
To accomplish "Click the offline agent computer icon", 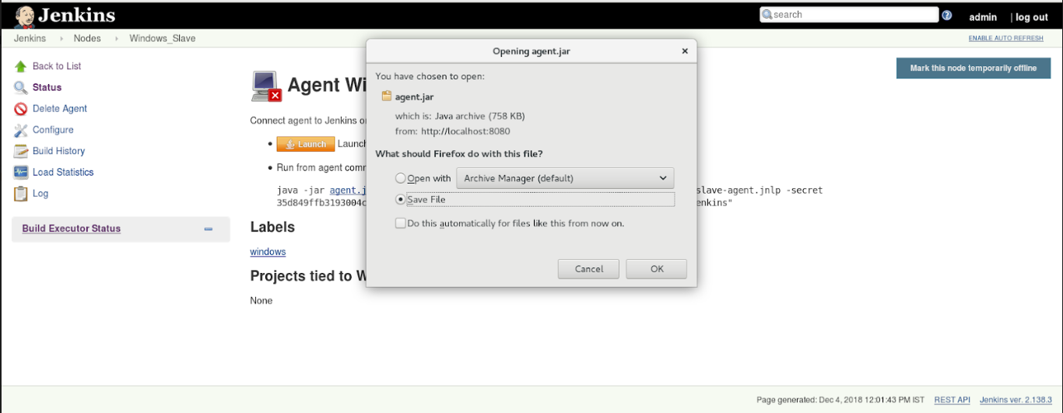I will [266, 86].
